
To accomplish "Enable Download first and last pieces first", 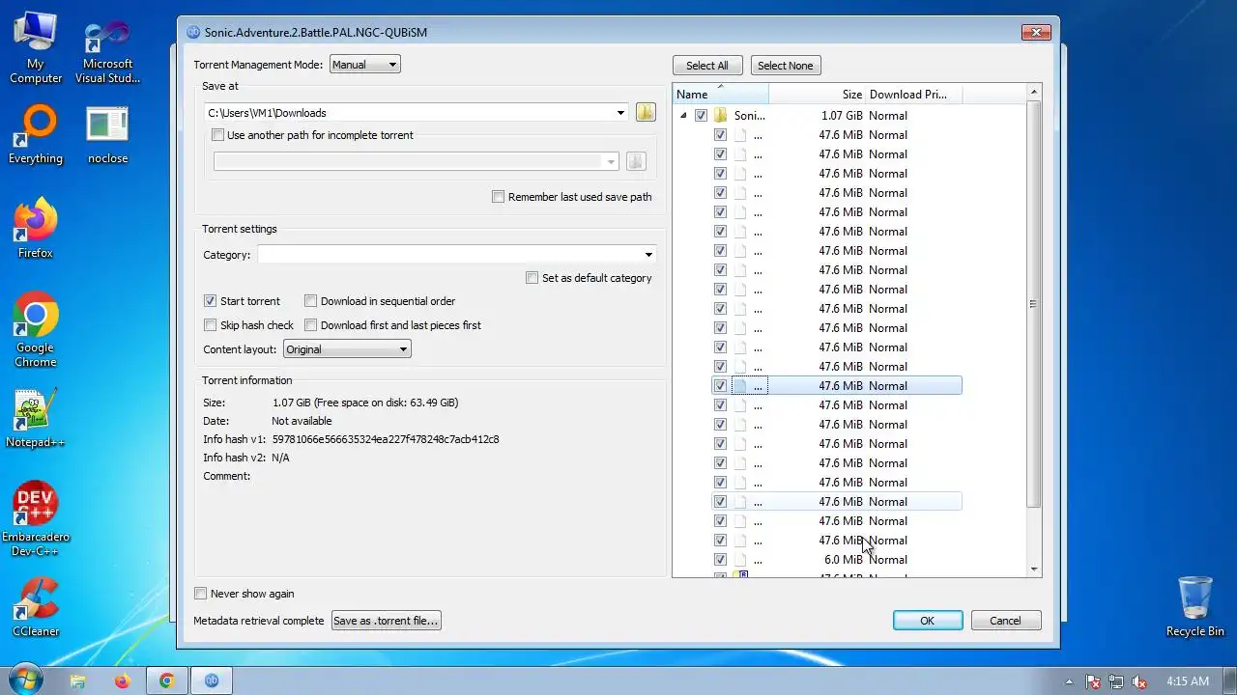I will coord(311,325).
